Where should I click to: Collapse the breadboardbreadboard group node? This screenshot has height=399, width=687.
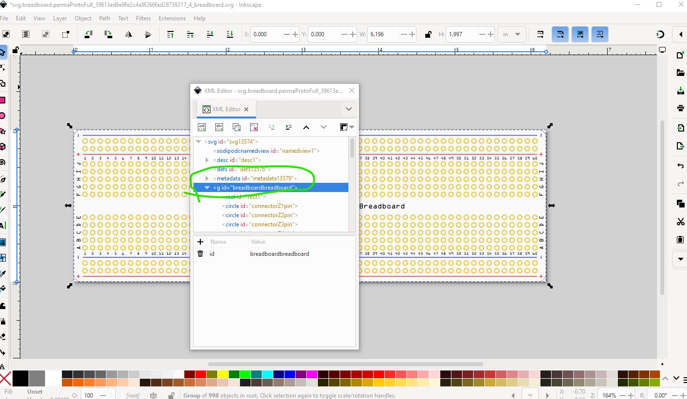click(207, 188)
